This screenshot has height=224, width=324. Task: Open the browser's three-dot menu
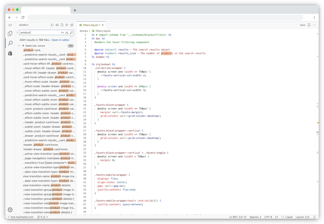pyautogui.click(x=314, y=18)
